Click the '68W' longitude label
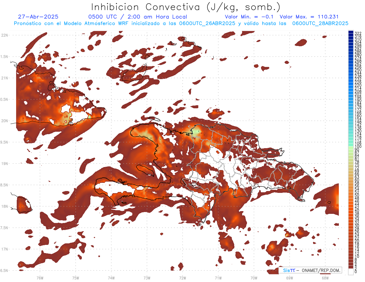 pyautogui.click(x=325, y=278)
